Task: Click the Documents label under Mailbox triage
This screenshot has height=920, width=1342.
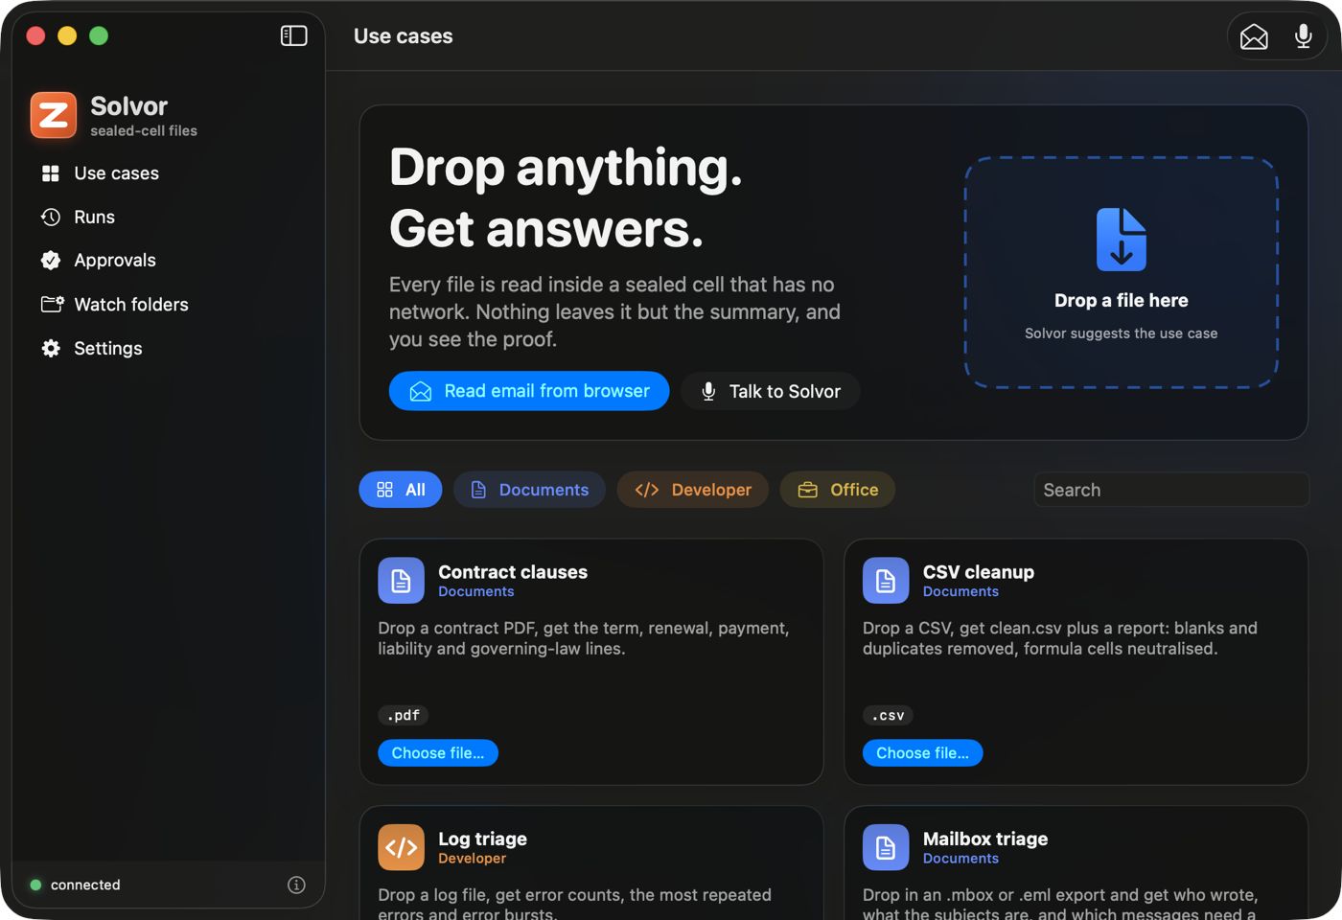Action: coord(960,859)
